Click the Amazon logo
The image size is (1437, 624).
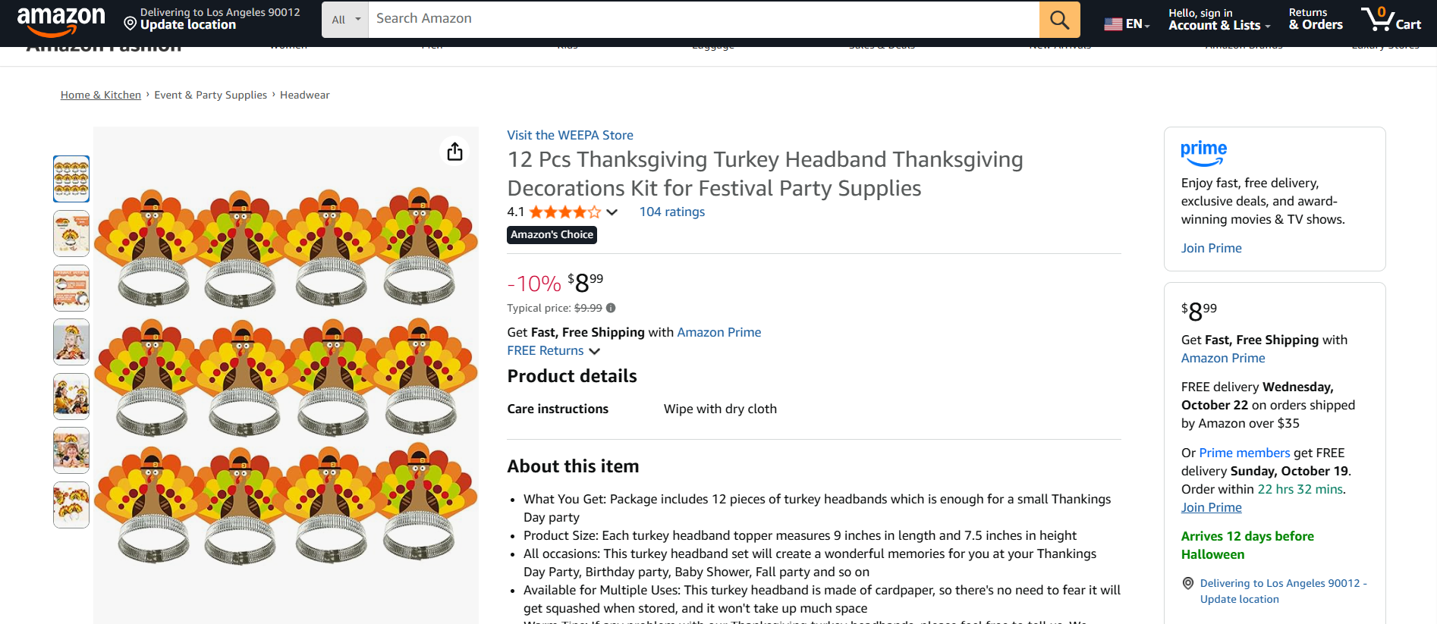click(x=61, y=20)
